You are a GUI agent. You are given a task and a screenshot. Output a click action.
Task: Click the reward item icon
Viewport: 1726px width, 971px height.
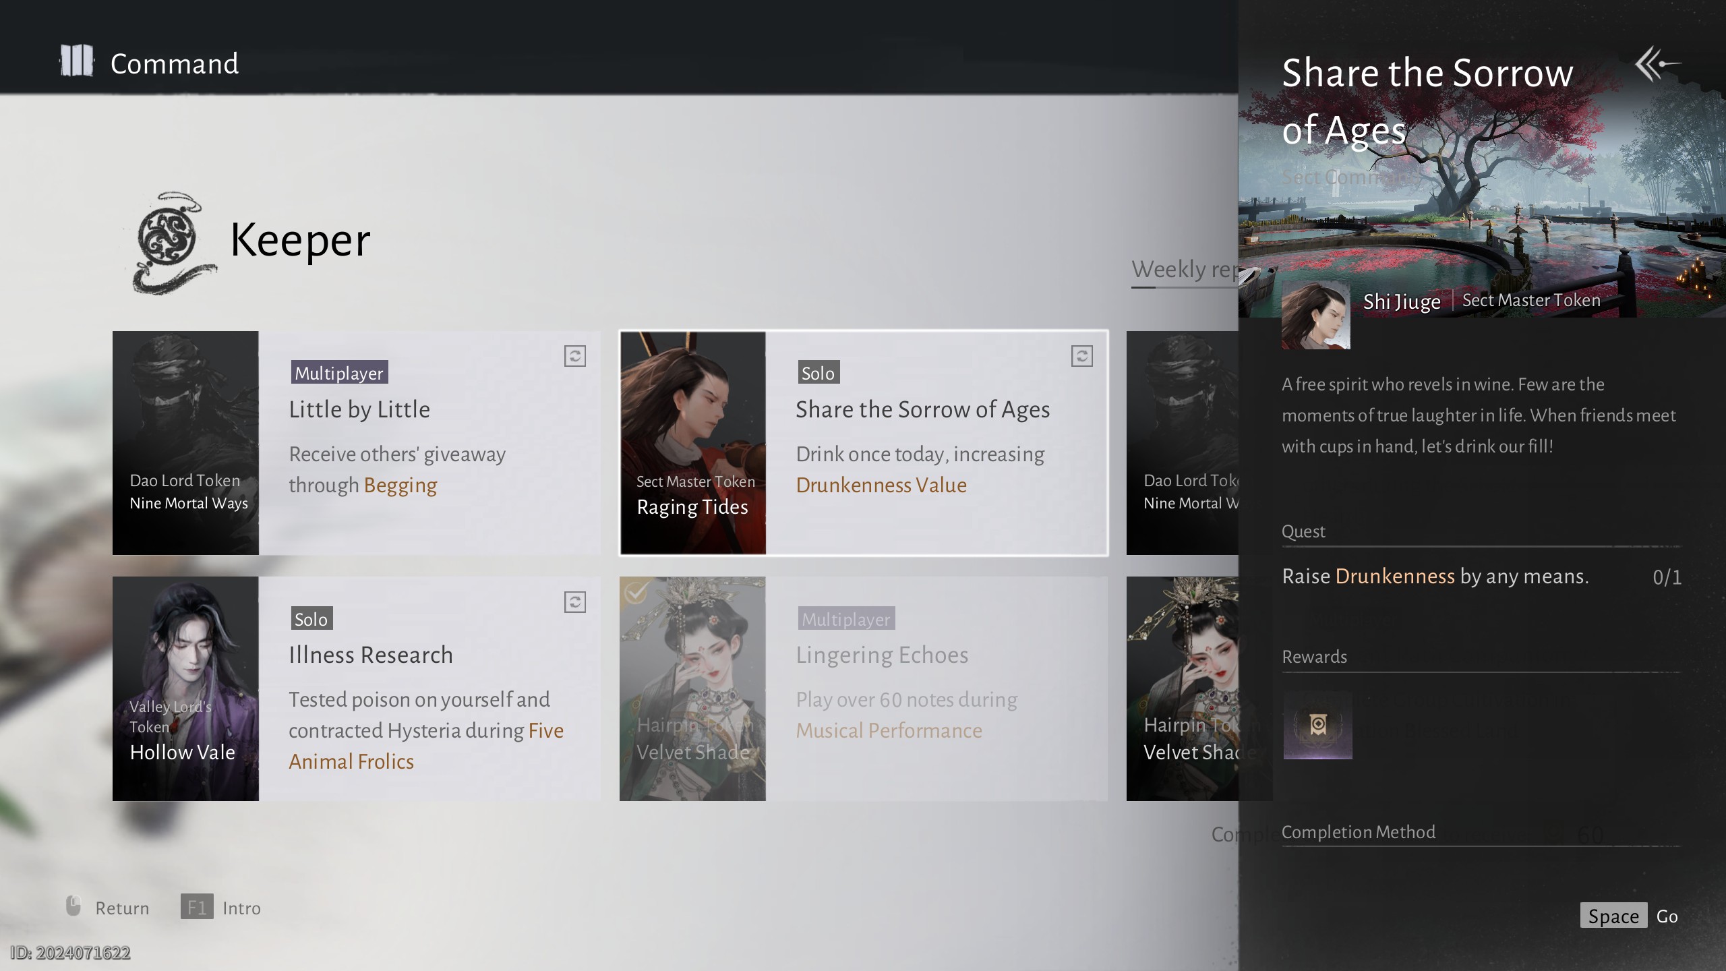click(x=1317, y=726)
